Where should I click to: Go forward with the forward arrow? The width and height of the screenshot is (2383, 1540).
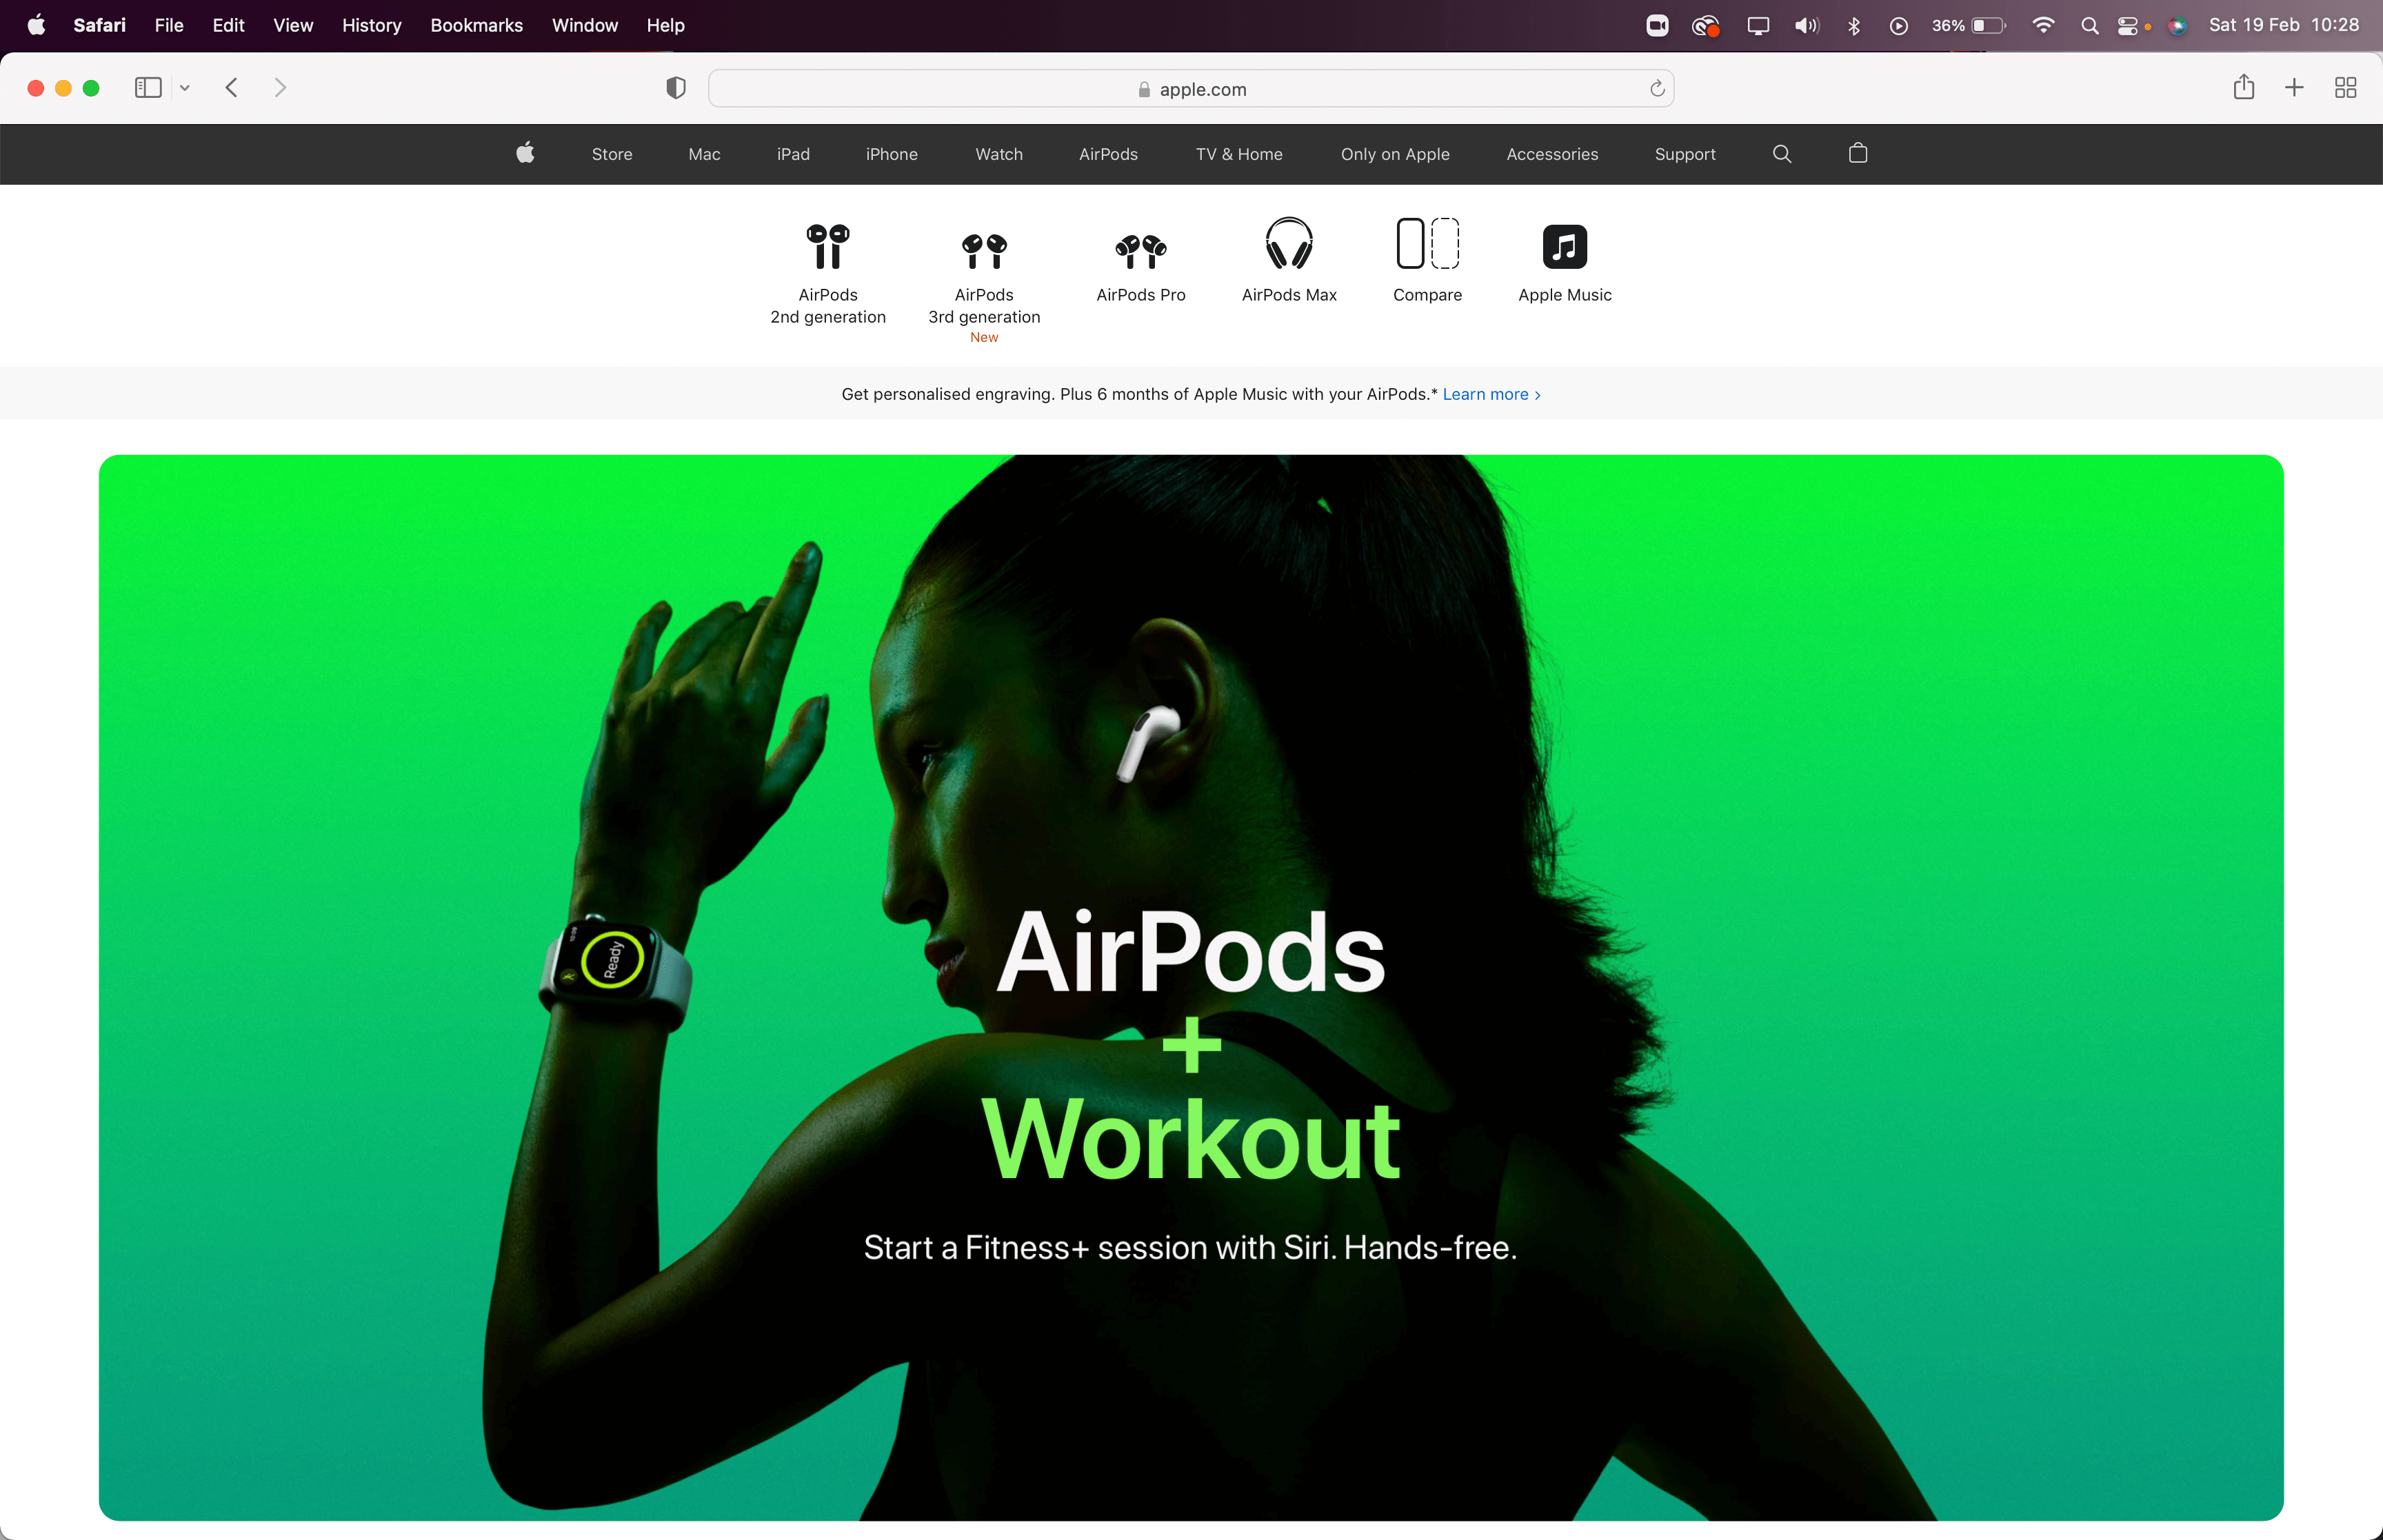(x=280, y=88)
